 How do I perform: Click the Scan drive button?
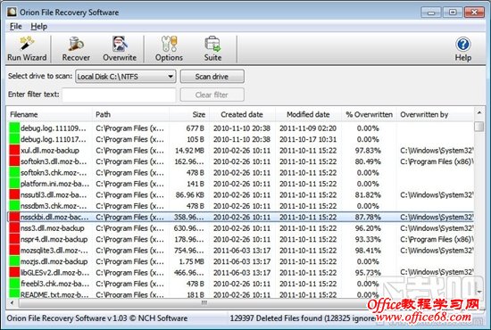212,77
